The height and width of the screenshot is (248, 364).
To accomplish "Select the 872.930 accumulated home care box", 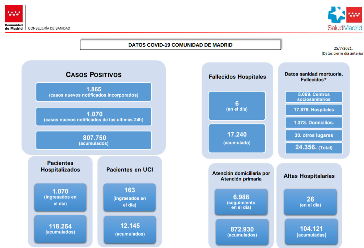I will click(242, 232).
